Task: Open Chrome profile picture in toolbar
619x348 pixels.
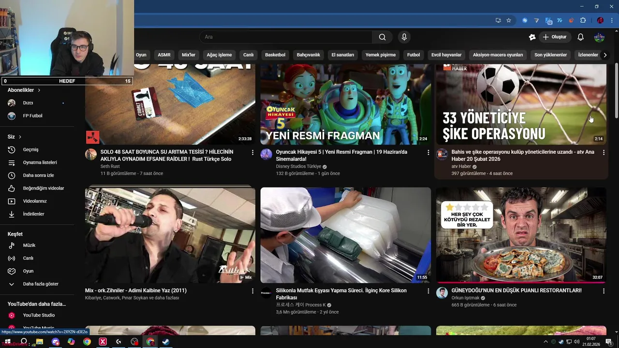Action: [x=600, y=20]
